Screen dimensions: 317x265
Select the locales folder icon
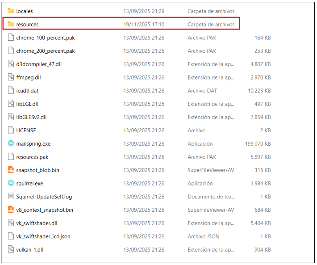(x=11, y=11)
